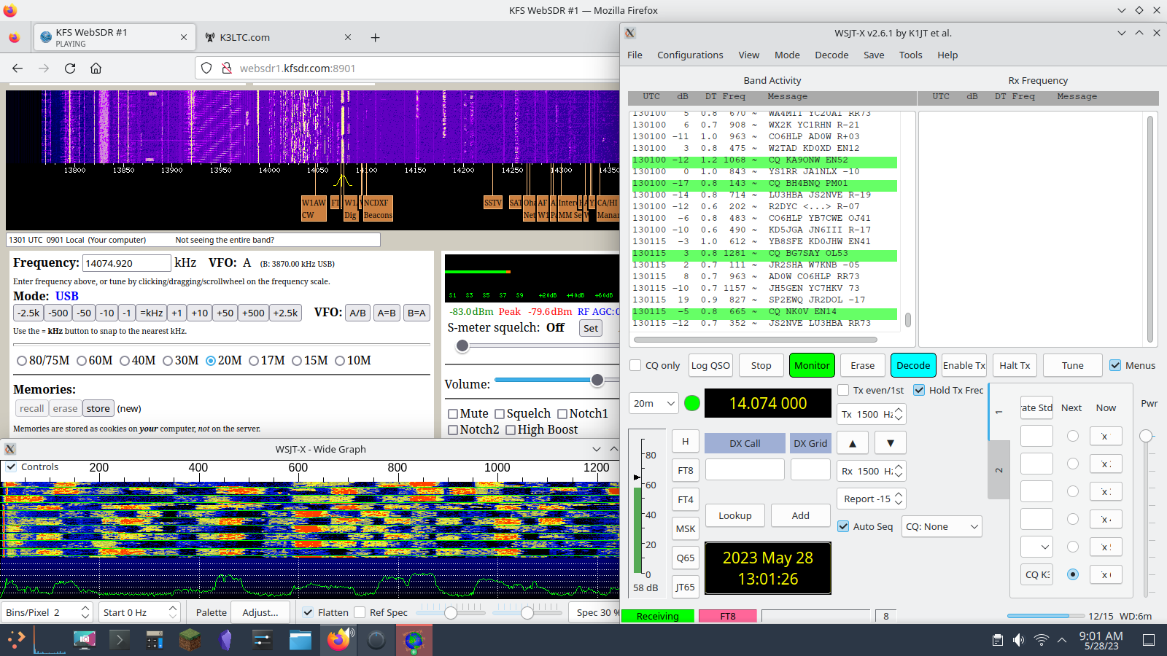Change the Bins/Pixel spinner value

coord(47,612)
